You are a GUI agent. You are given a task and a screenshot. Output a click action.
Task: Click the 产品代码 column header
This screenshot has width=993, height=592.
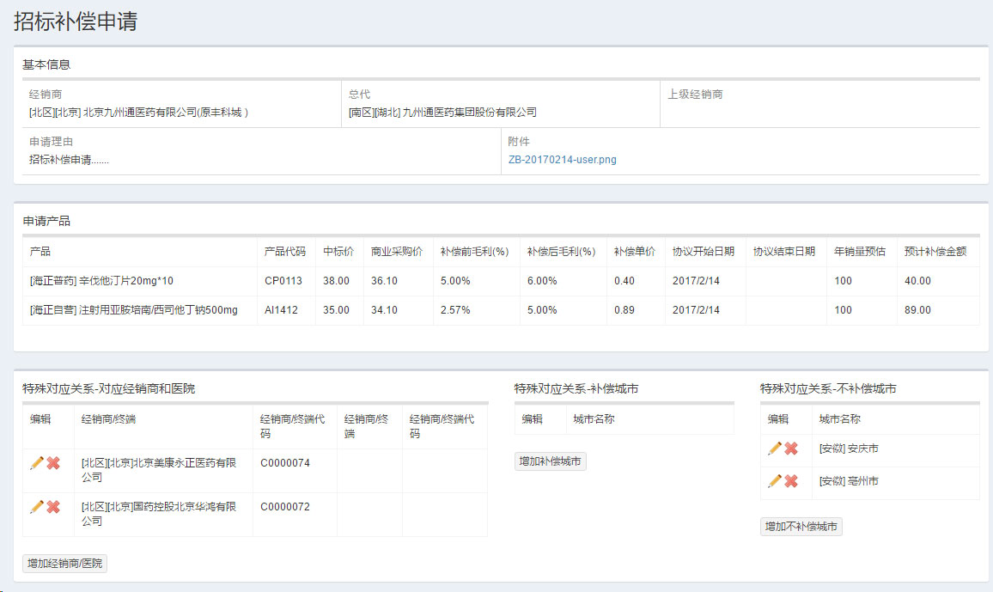click(284, 252)
